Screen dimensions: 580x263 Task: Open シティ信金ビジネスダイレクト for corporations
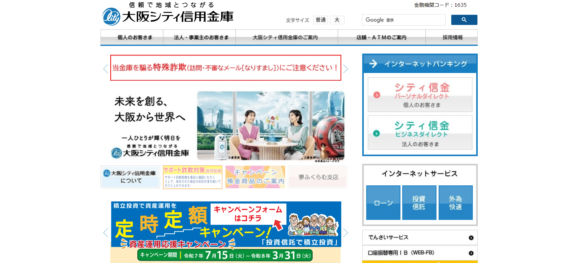(x=420, y=132)
